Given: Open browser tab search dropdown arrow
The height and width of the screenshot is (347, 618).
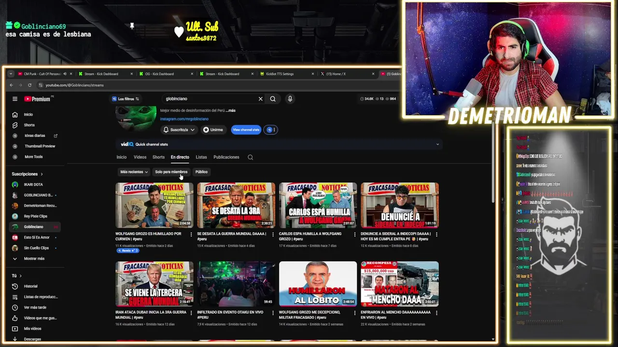Looking at the screenshot, I should (11, 74).
